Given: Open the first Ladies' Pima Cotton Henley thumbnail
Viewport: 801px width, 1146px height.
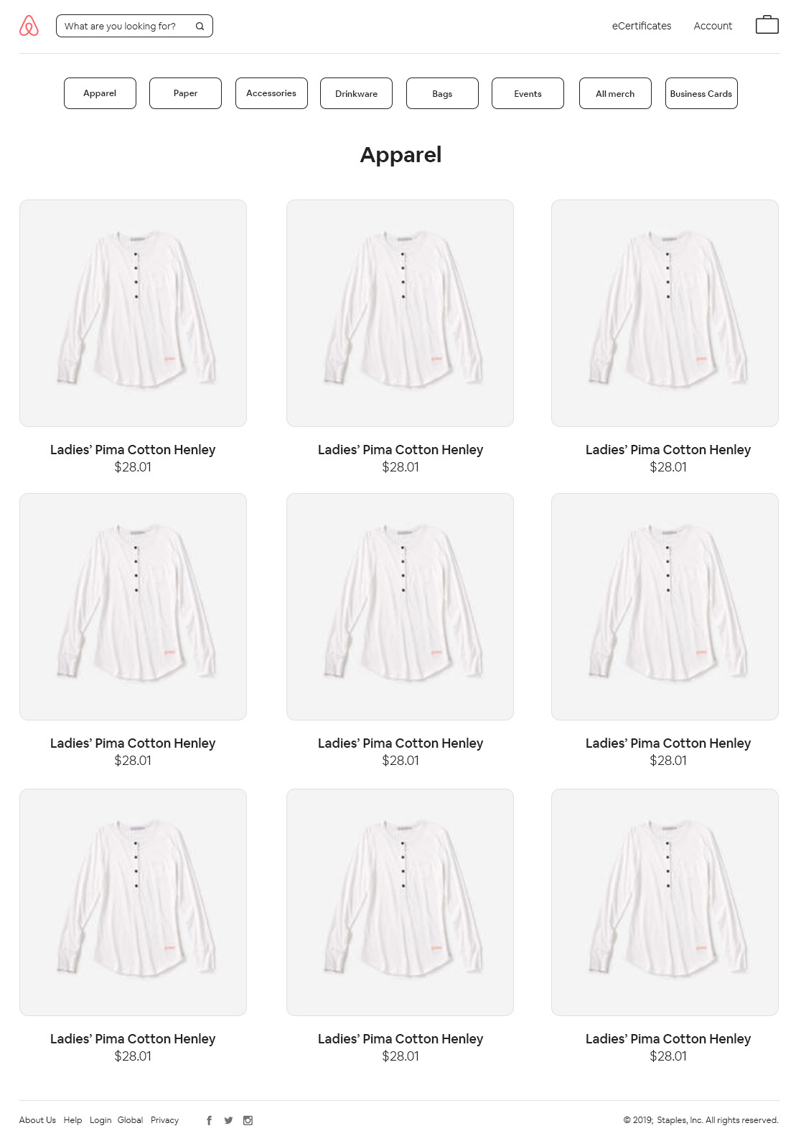Looking at the screenshot, I should (133, 313).
